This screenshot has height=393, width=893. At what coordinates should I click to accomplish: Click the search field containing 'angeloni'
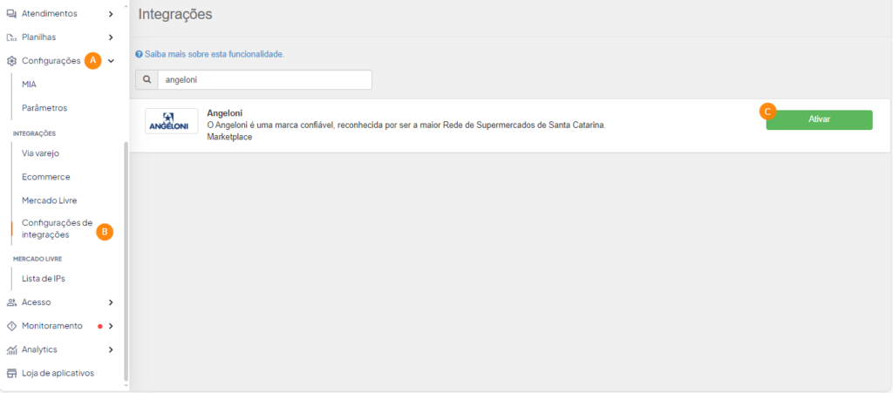[265, 80]
